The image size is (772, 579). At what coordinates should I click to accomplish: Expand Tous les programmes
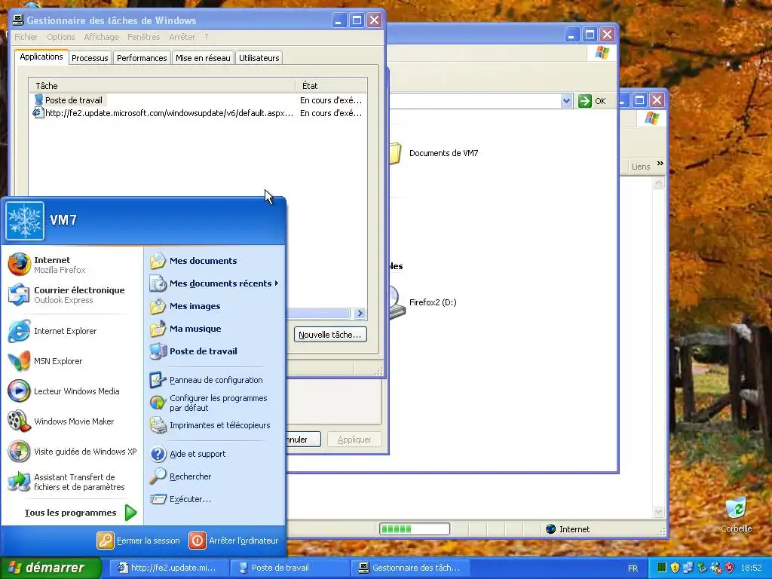[80, 513]
